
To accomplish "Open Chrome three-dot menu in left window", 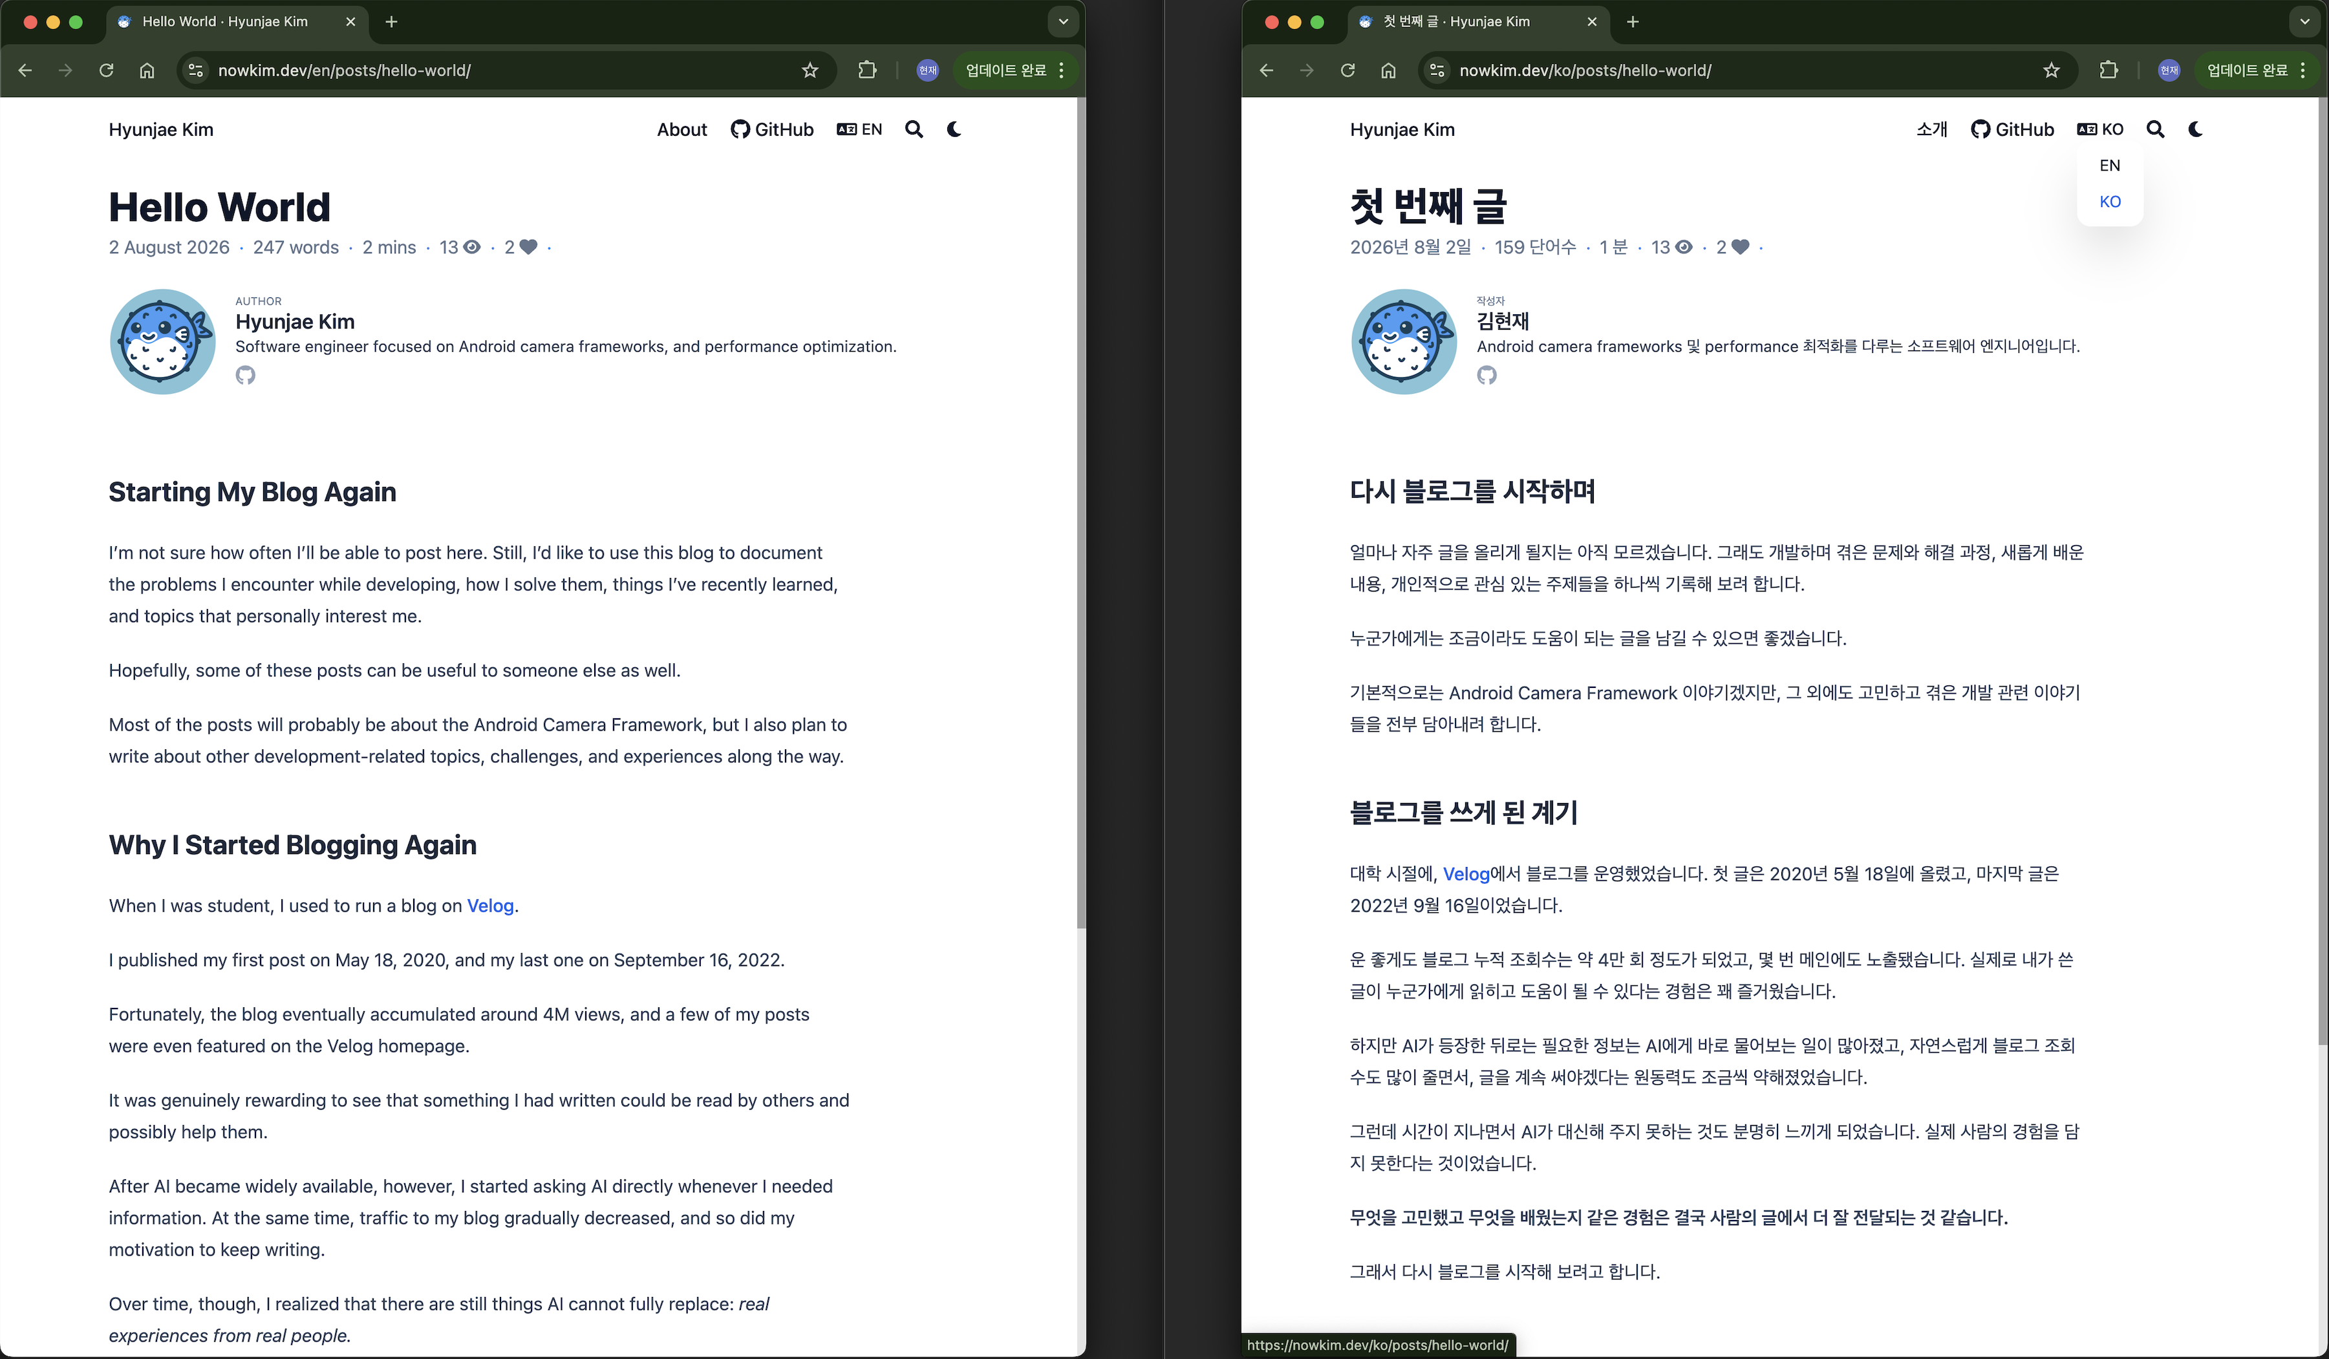I will pos(1061,70).
